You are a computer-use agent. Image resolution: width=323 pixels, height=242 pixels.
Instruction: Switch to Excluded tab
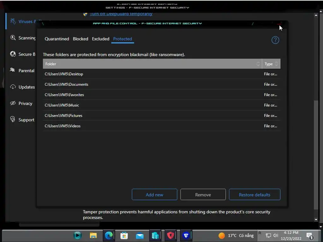tap(101, 39)
